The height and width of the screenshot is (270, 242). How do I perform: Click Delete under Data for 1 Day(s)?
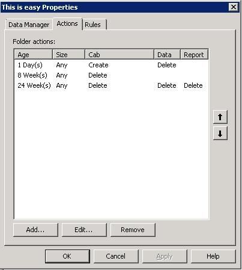pyautogui.click(x=167, y=65)
